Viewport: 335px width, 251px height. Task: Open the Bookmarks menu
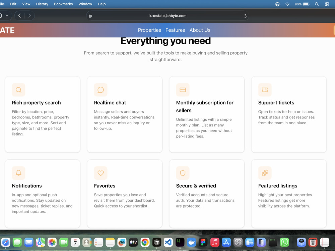pos(63,4)
